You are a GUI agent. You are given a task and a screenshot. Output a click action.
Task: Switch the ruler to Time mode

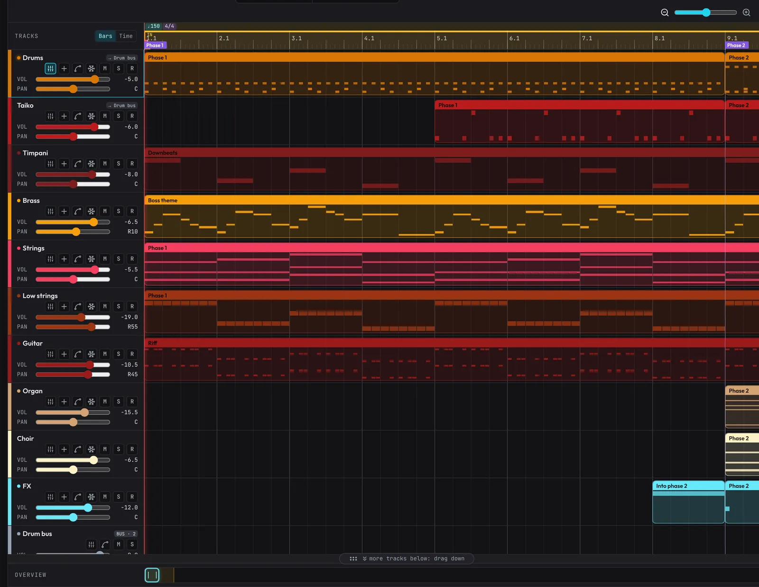click(126, 36)
